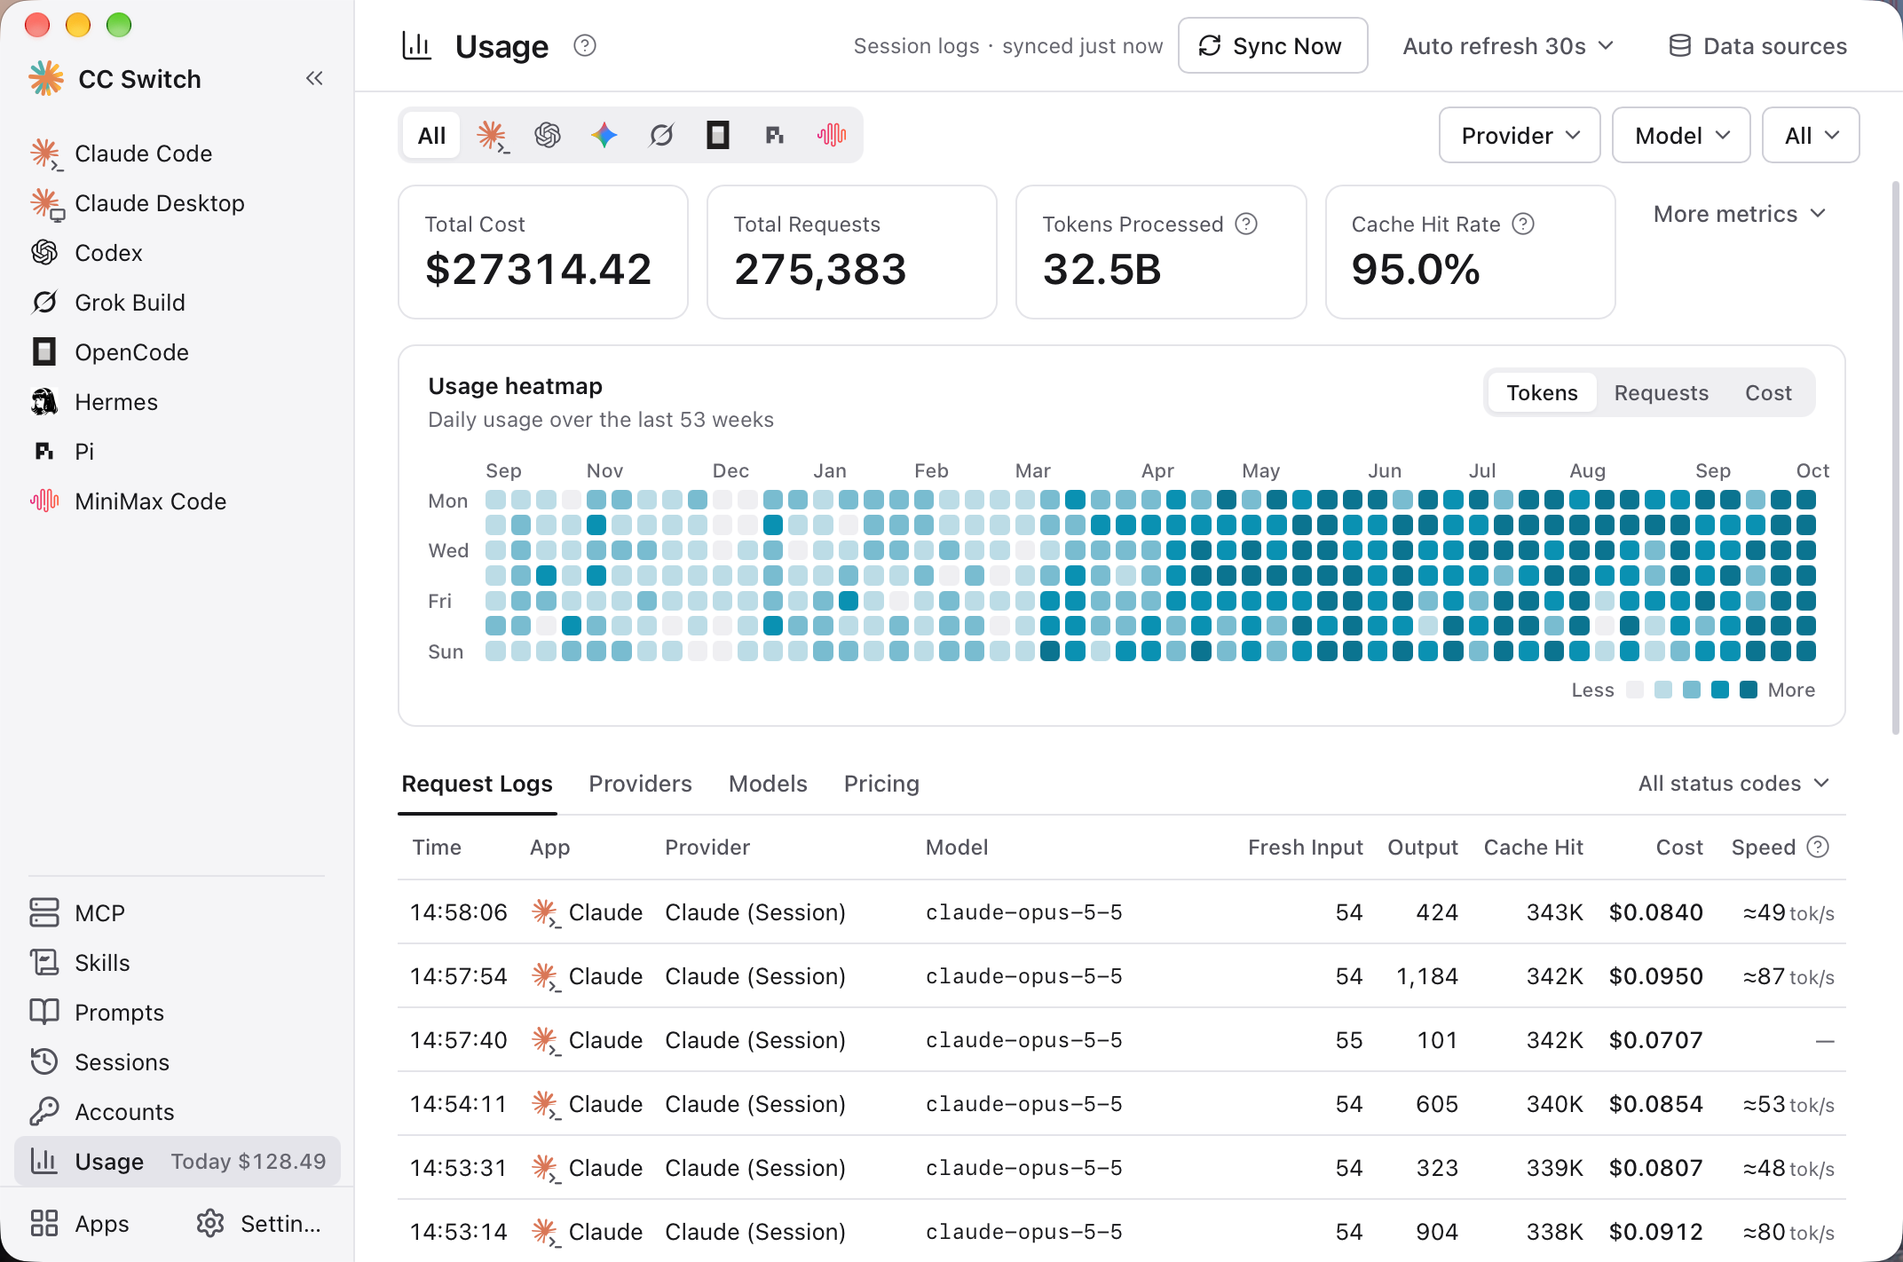Click the Fresh Input column header
Image resolution: width=1903 pixels, height=1262 pixels.
pos(1305,848)
